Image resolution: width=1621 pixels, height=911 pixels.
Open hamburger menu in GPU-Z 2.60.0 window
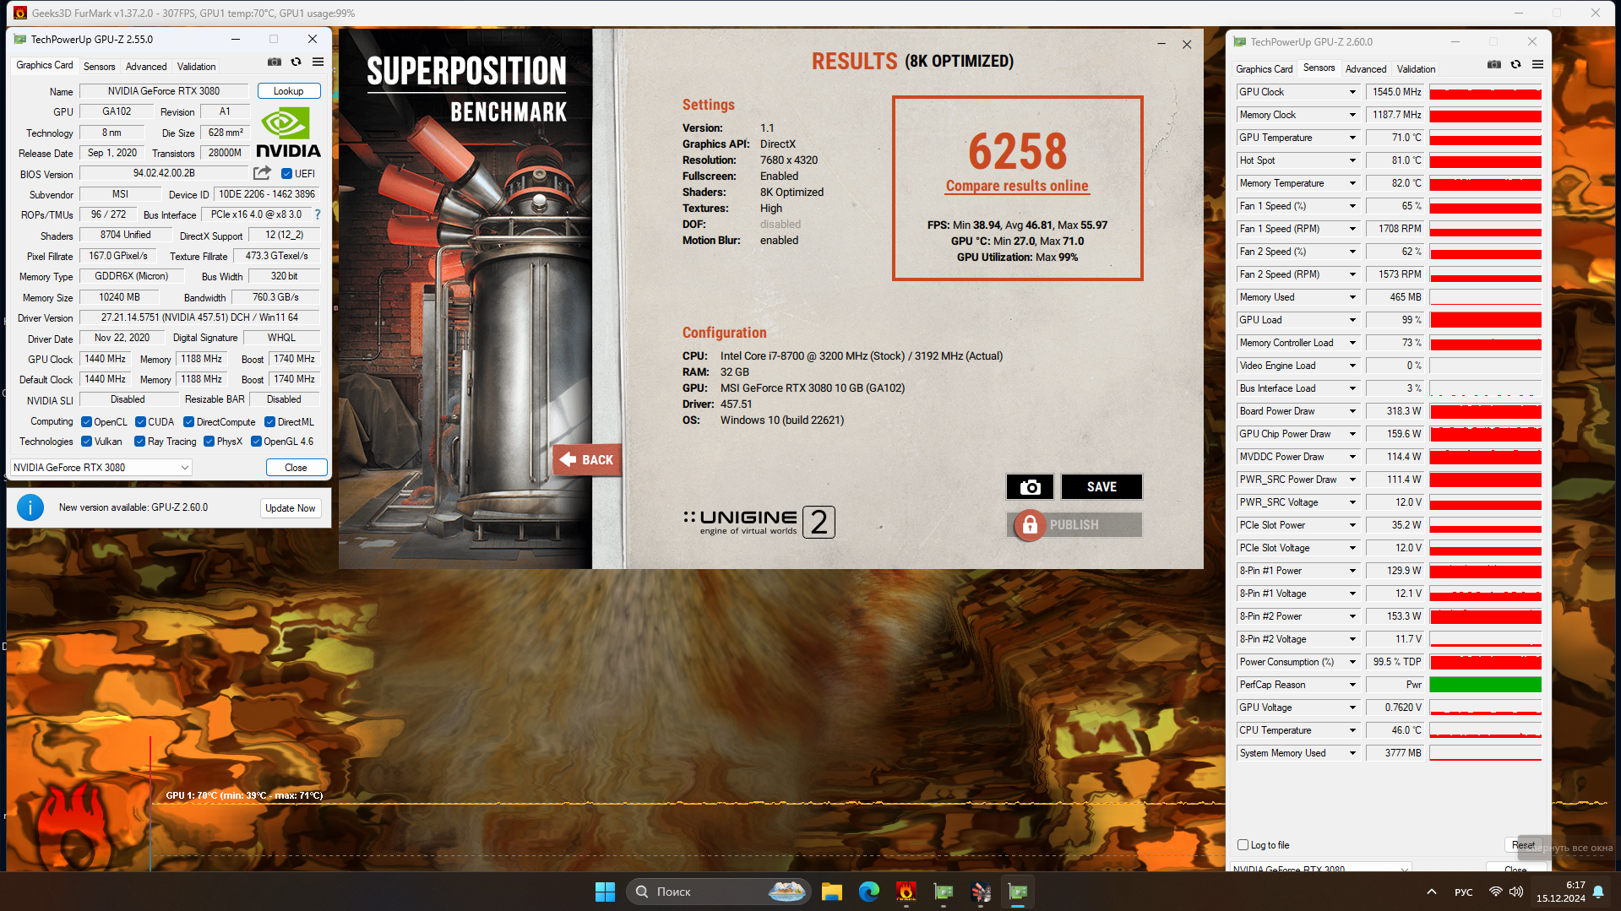[x=1538, y=64]
